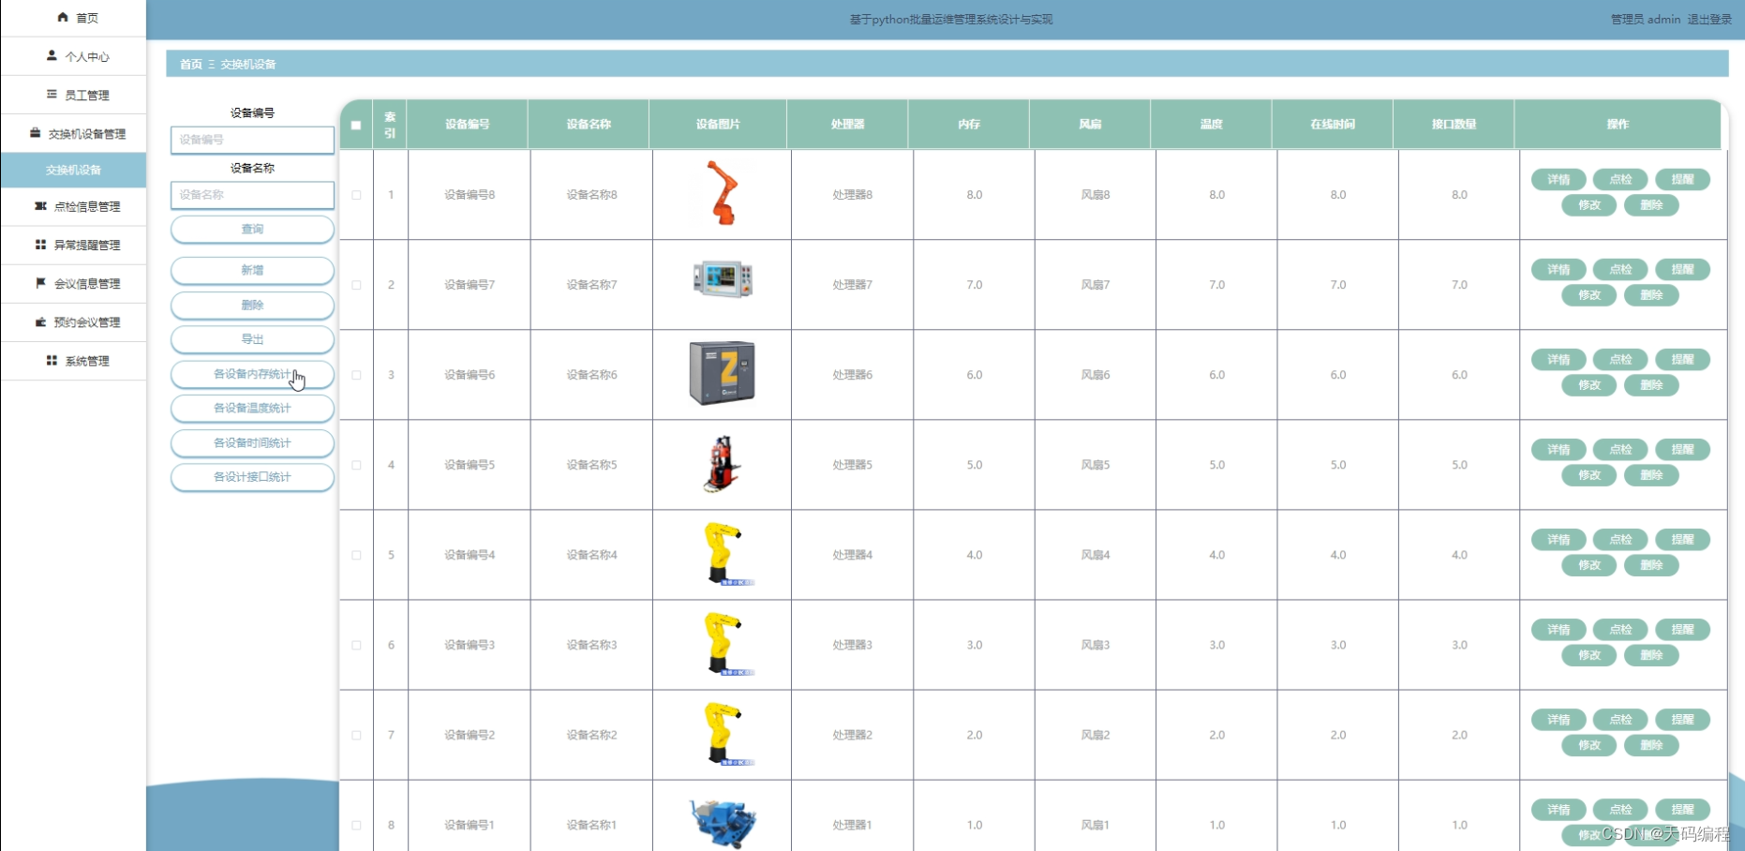This screenshot has height=851, width=1745.
Task: Focus the 设备名称 search field
Action: [252, 195]
